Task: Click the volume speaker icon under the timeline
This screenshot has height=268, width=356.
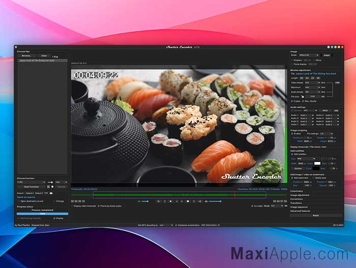Action: click(x=206, y=201)
